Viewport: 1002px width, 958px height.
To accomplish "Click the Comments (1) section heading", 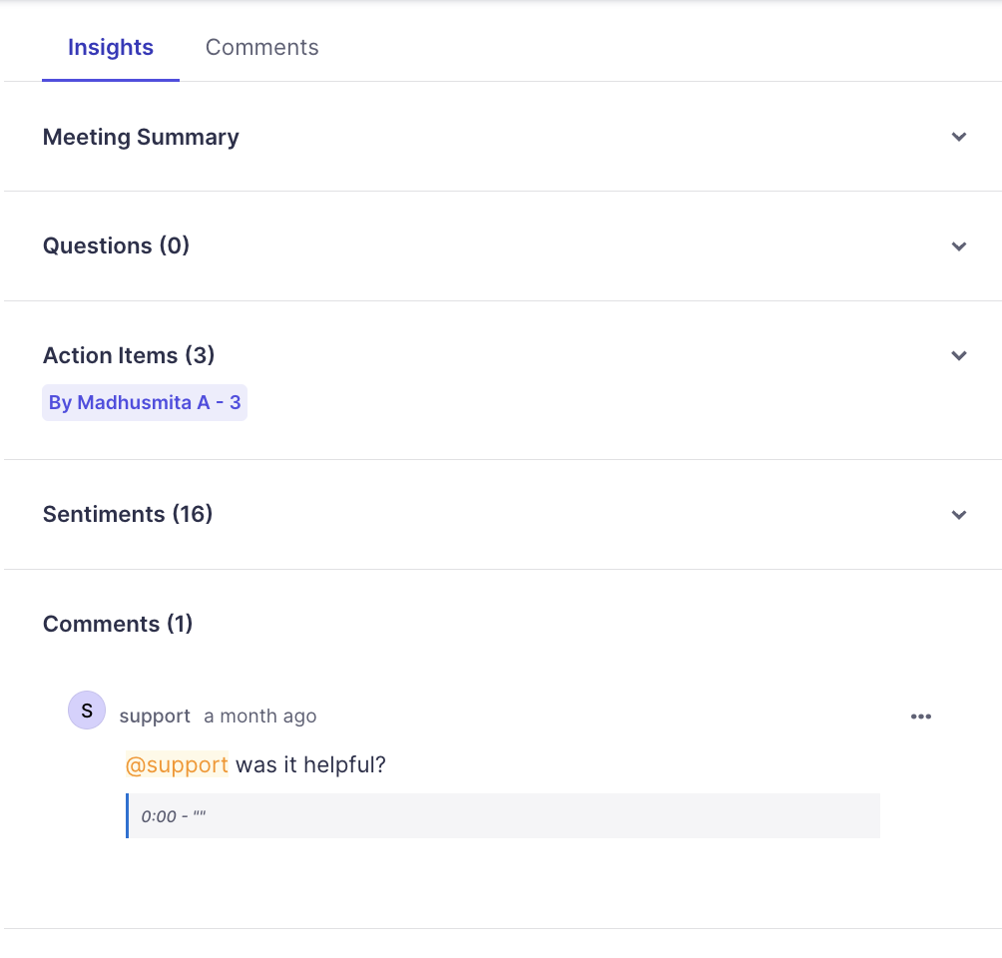I will click(x=118, y=625).
